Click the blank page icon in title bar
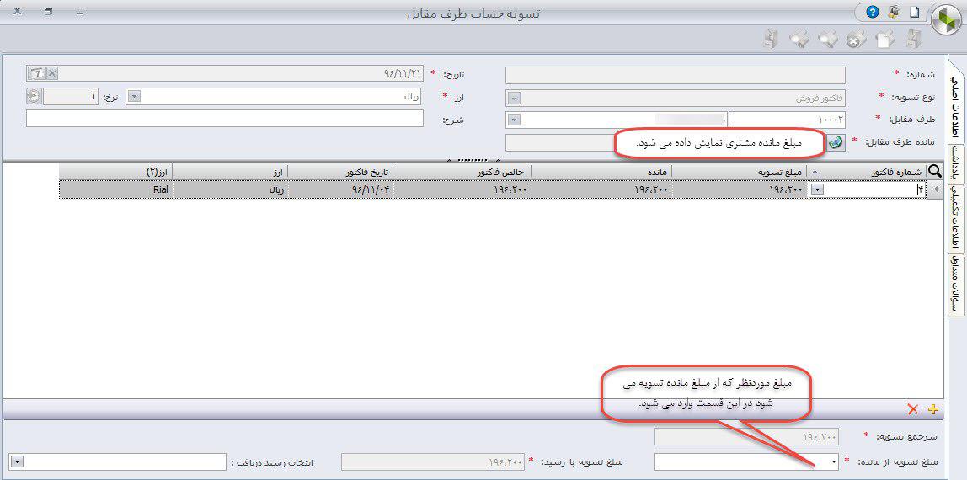967x480 pixels. point(913,13)
